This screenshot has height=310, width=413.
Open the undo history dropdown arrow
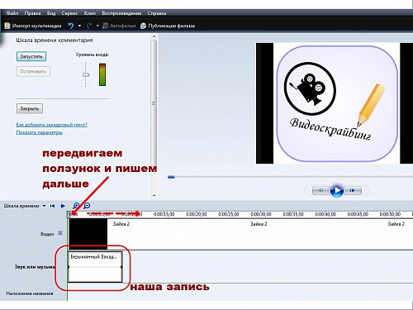79,26
